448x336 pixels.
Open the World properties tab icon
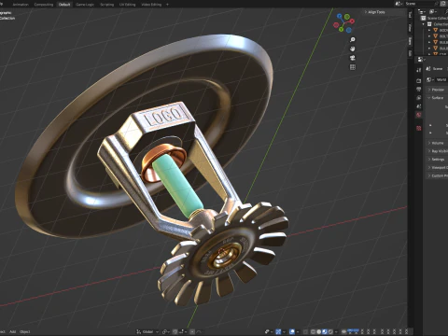[419, 115]
